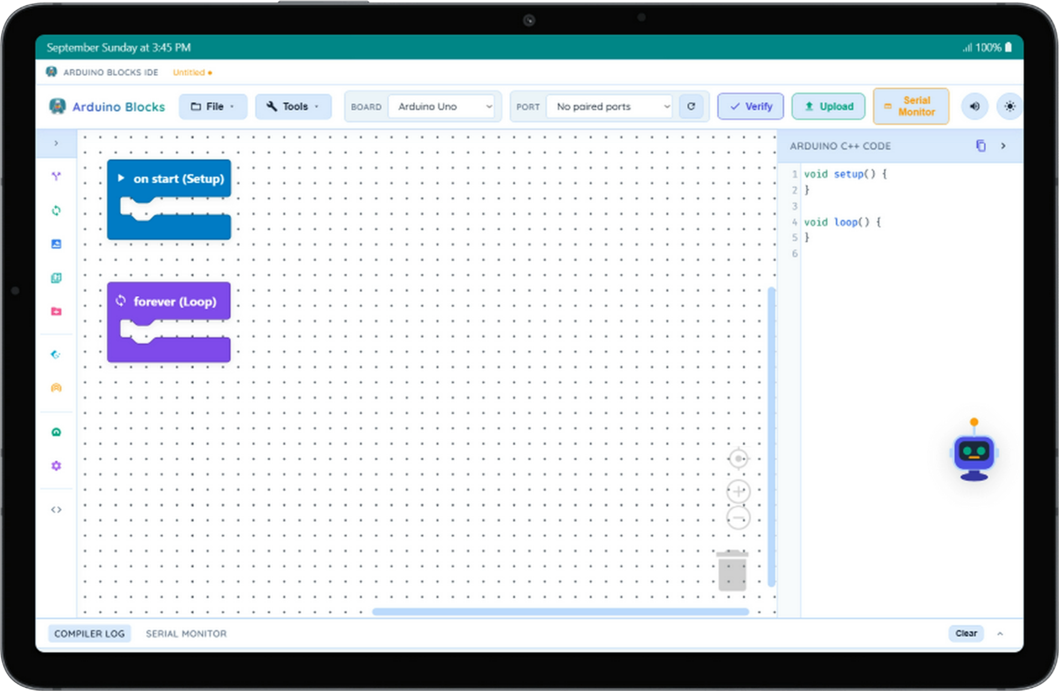Viewport: 1059px width, 691px height.
Task: Zoom out on the block workspace
Action: (x=738, y=518)
